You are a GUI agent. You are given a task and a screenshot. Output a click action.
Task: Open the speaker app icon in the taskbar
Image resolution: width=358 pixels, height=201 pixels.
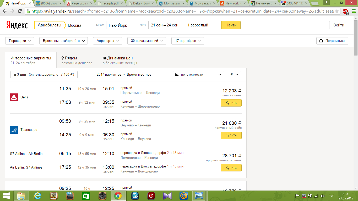[102, 196]
